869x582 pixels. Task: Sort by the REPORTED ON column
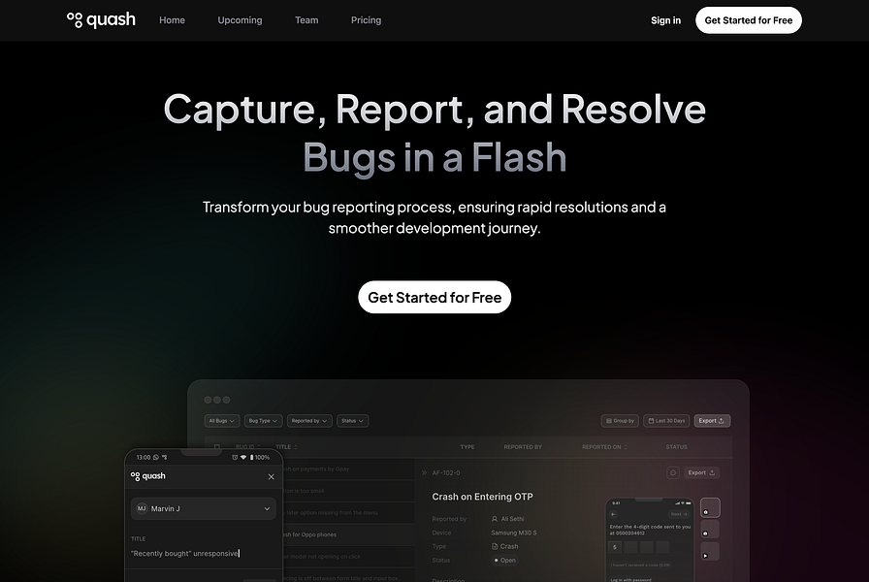click(x=604, y=447)
